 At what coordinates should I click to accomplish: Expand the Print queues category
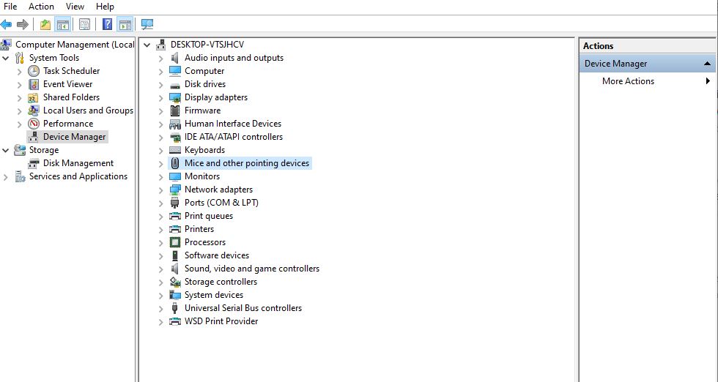[x=160, y=217]
